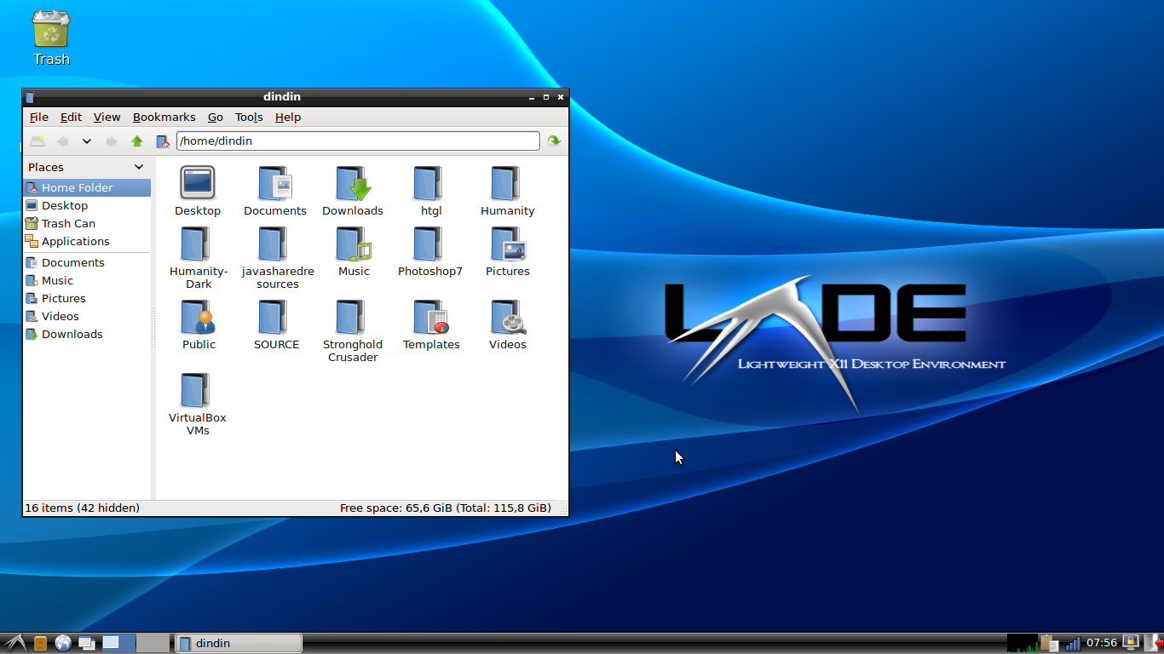Viewport: 1164px width, 654px height.
Task: Click the '16 items (42 hidden)' status text
Action: click(x=82, y=508)
